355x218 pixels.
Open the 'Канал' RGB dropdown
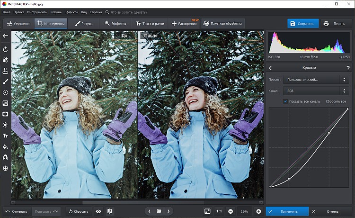(x=316, y=91)
